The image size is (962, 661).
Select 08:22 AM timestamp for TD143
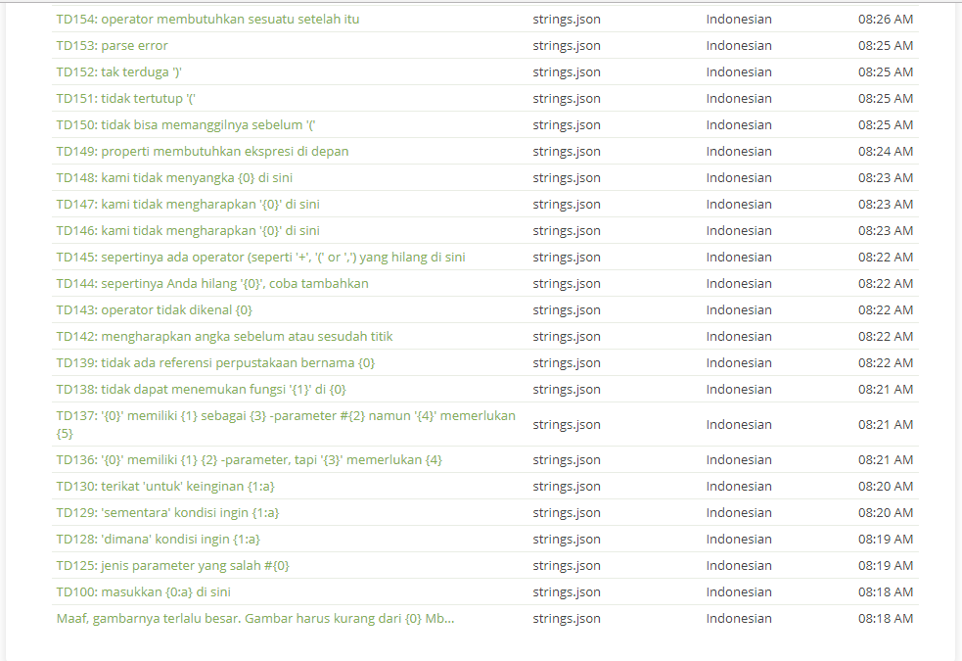886,309
